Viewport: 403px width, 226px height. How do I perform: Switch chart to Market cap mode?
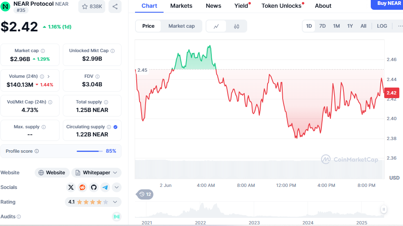coord(182,26)
